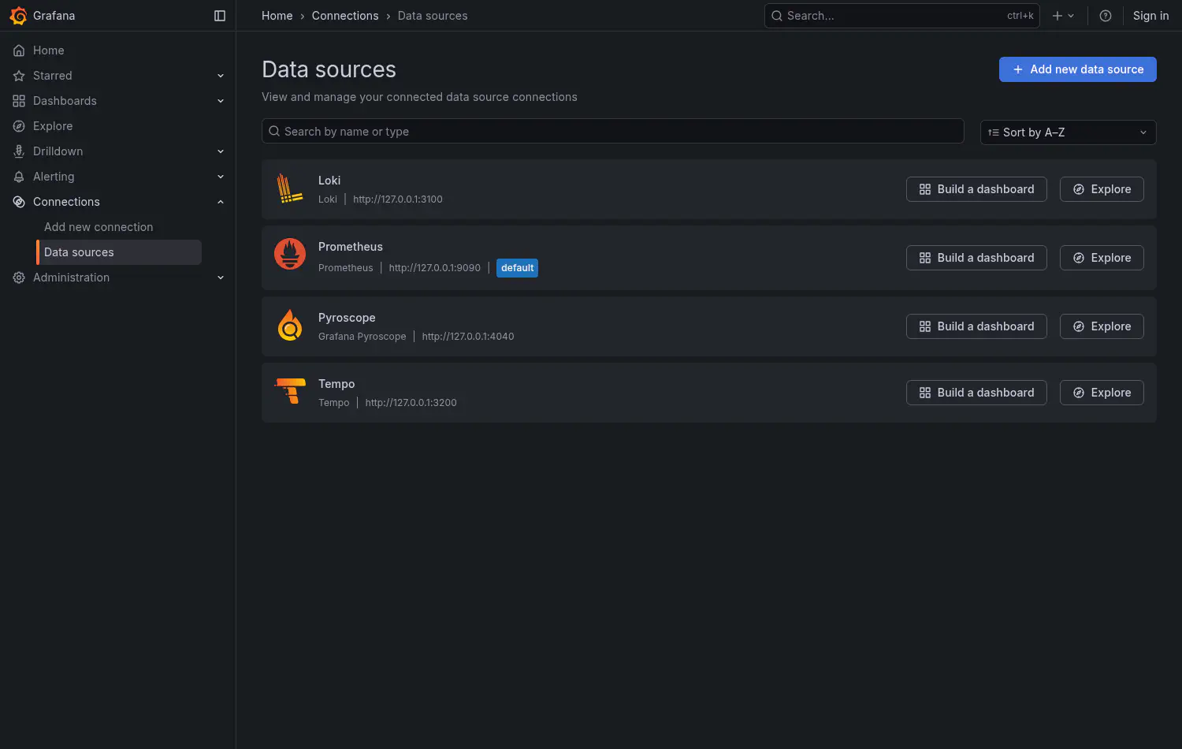Click the Connections icon in sidebar
The width and height of the screenshot is (1182, 749).
pyautogui.click(x=19, y=202)
